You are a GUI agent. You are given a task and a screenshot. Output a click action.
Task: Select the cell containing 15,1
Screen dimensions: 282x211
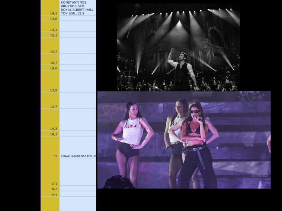(50, 35)
